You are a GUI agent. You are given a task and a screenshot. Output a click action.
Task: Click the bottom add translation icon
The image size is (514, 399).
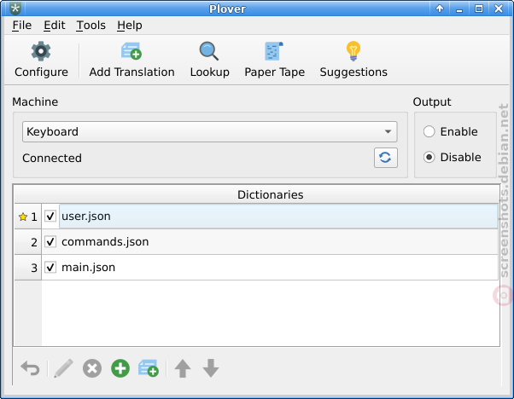pyautogui.click(x=149, y=368)
